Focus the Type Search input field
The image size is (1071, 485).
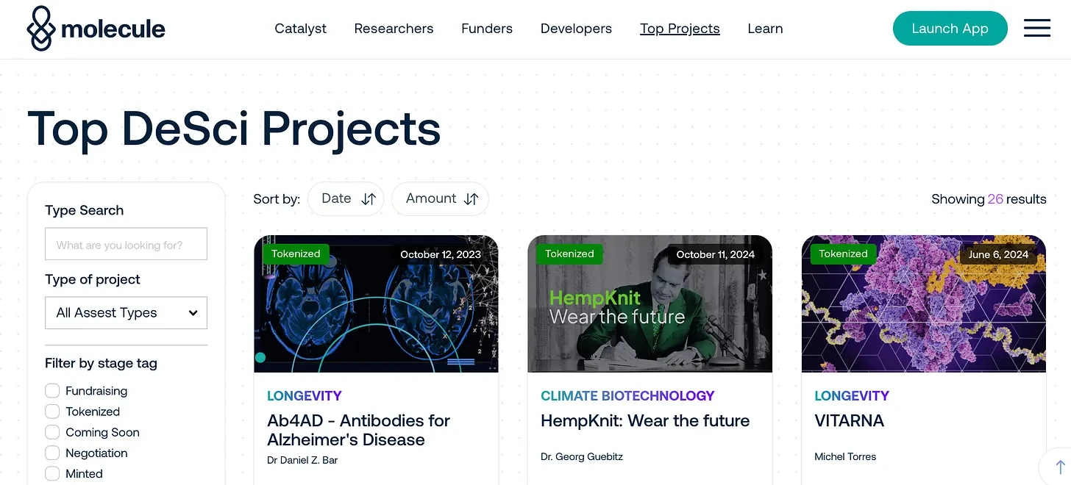[127, 245]
